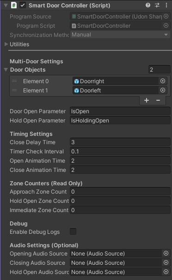Add a new Door Objects element

pos(147,100)
